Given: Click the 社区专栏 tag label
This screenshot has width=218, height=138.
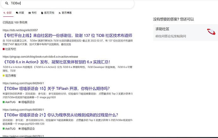Looking at the screenshot, I should [x=11, y=49].
